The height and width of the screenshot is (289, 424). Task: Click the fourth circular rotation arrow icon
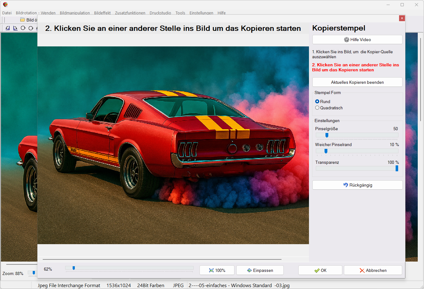(x=31, y=28)
